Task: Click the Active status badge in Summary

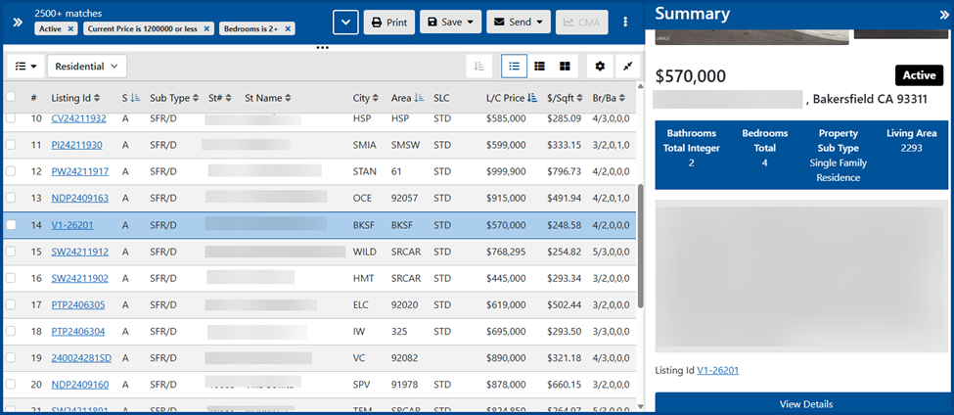Action: [920, 75]
